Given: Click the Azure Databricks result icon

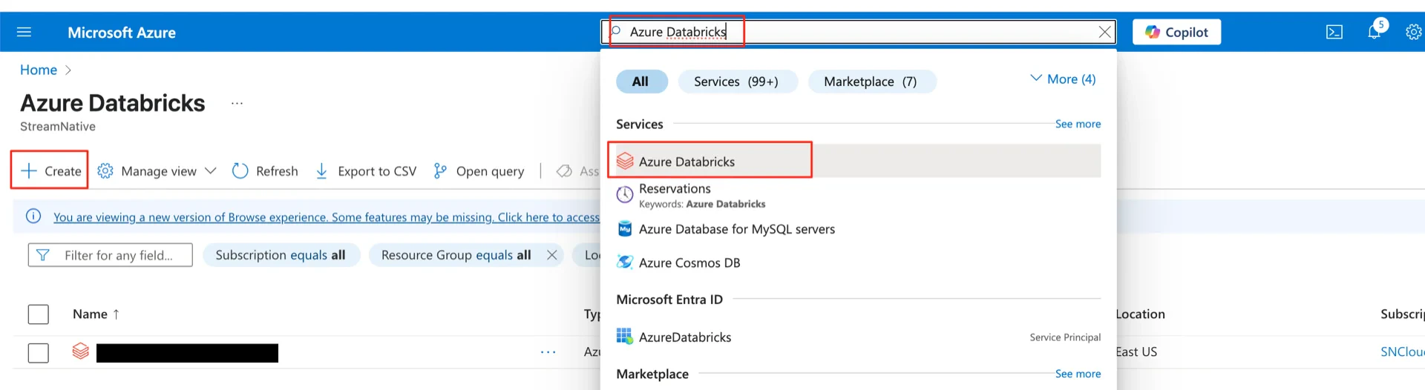Looking at the screenshot, I should coord(625,161).
